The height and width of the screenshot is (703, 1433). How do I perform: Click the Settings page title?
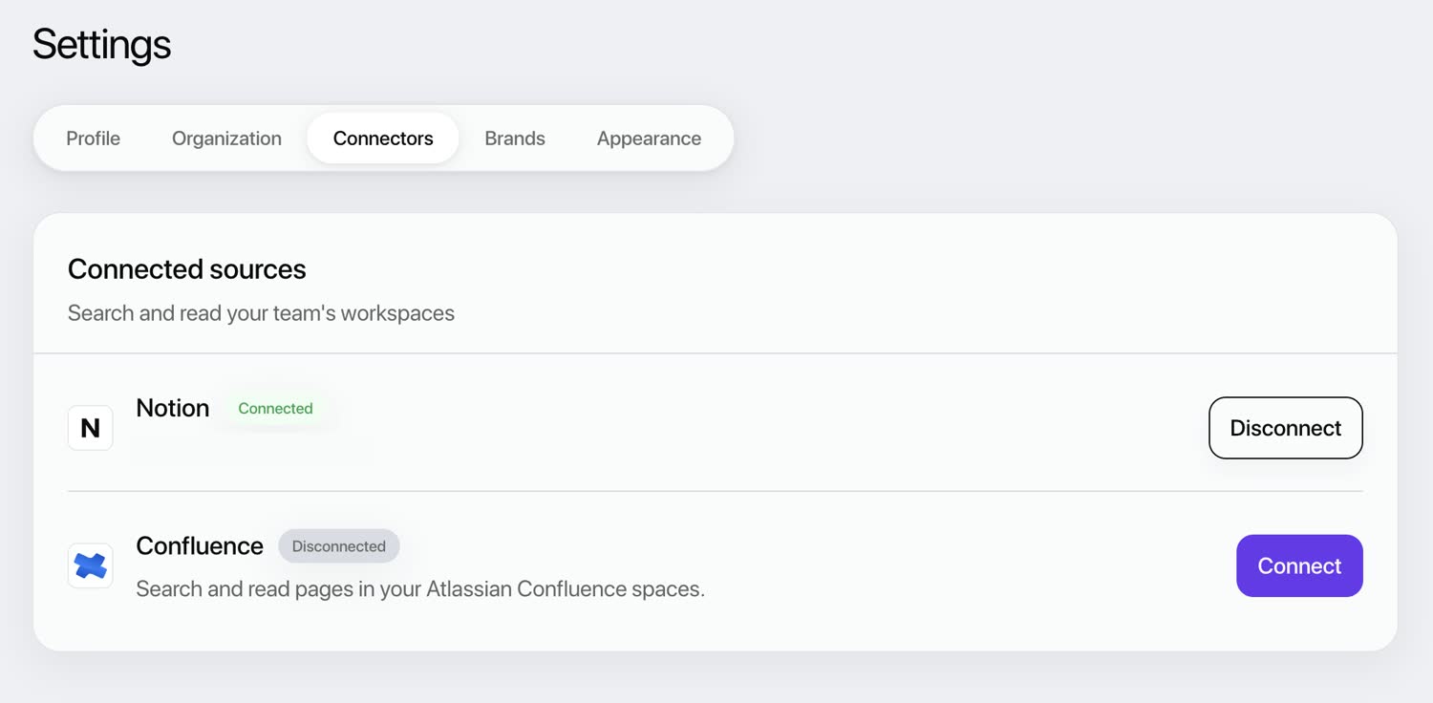[102, 45]
